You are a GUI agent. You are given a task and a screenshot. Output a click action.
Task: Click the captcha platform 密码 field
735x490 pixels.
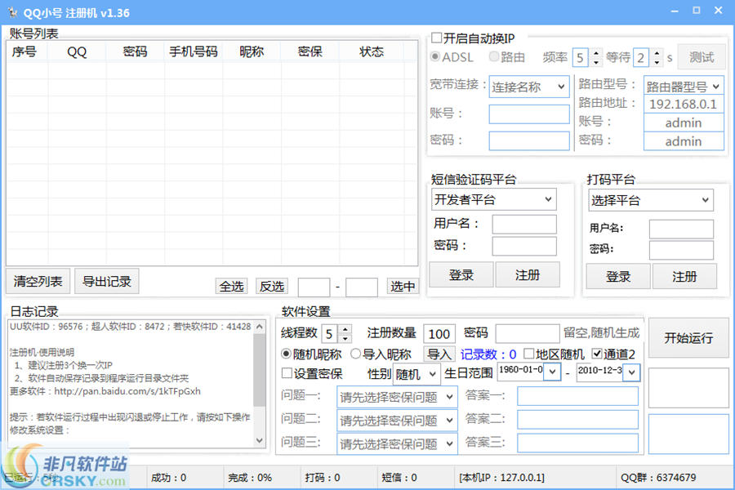(681, 250)
